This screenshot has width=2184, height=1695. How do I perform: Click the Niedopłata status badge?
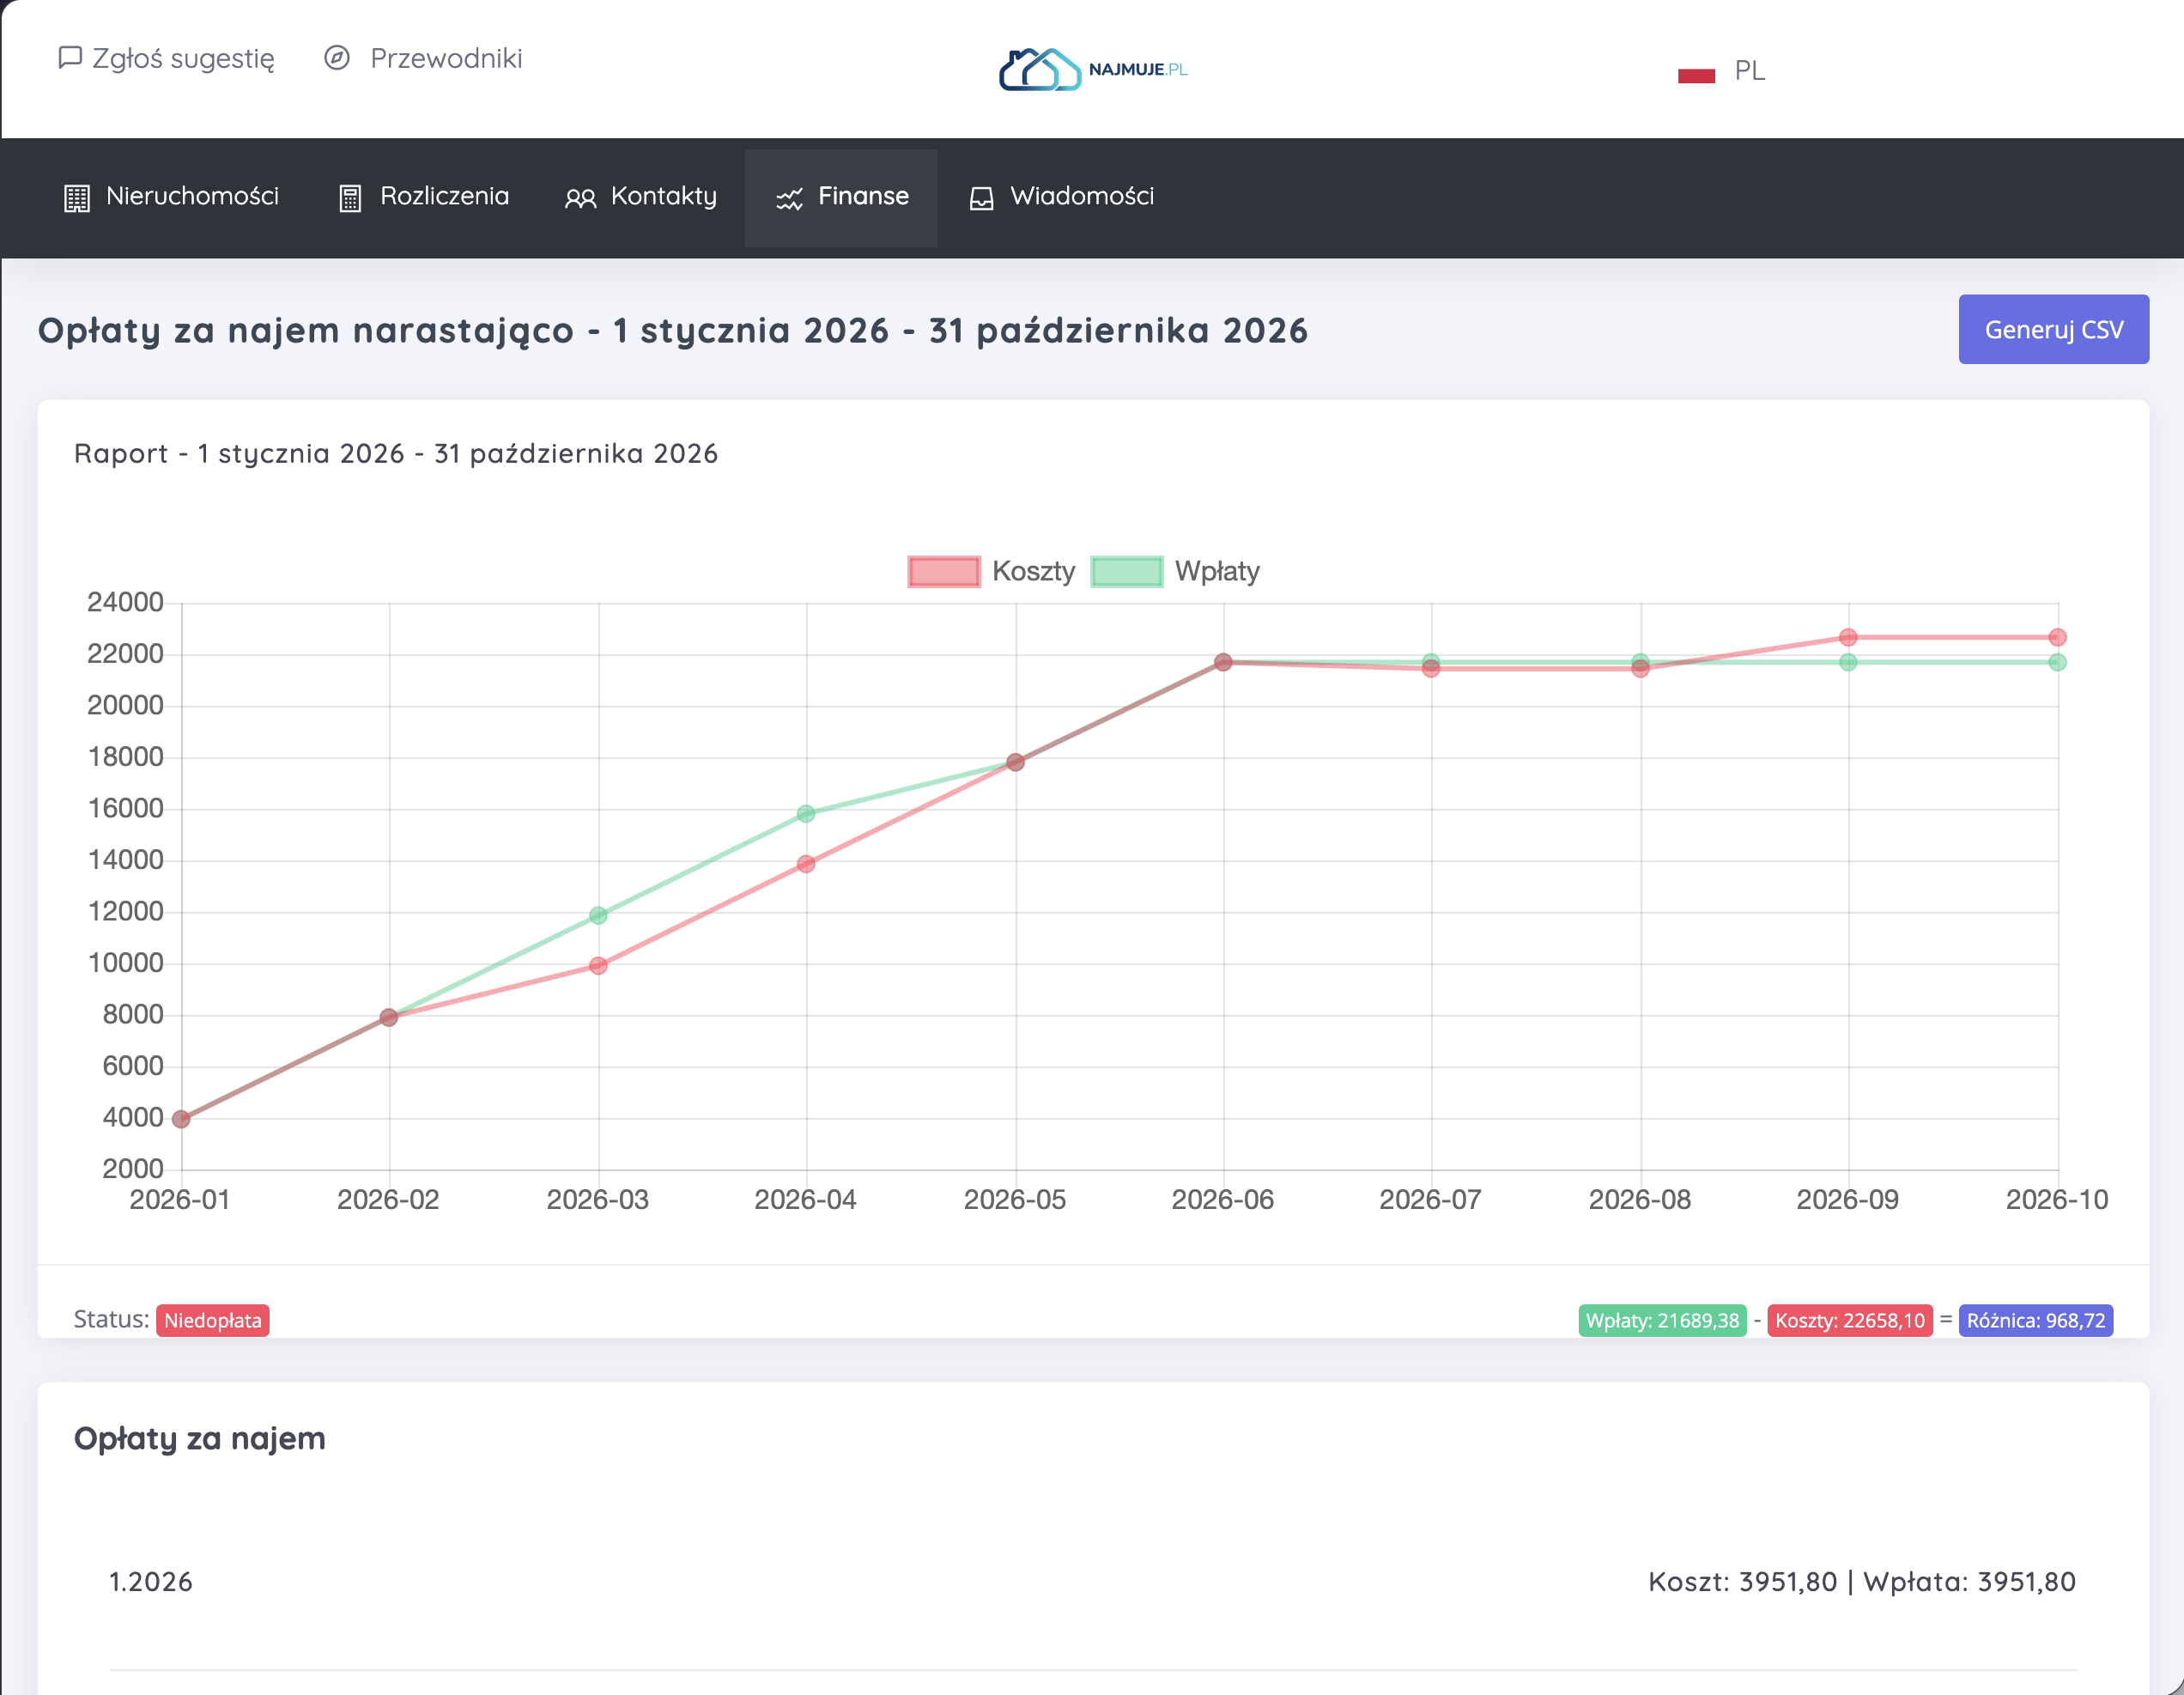pos(213,1320)
